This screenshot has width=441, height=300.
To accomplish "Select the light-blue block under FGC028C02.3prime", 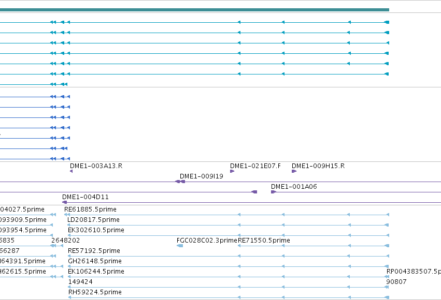I will [180, 246].
